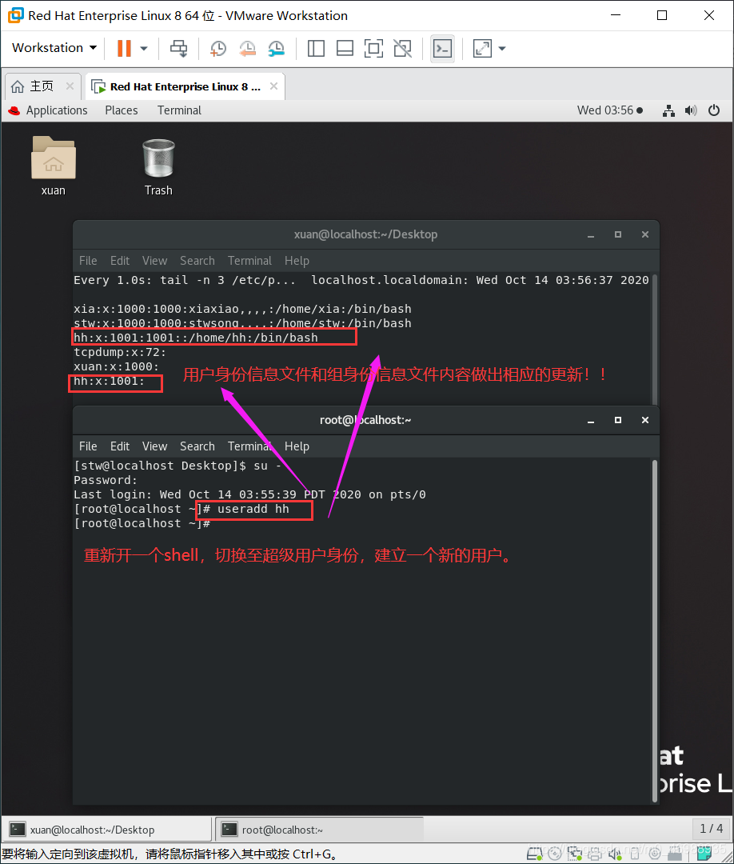The width and height of the screenshot is (734, 864).
Task: Open the clock showing Wed 03:56
Action: [609, 110]
